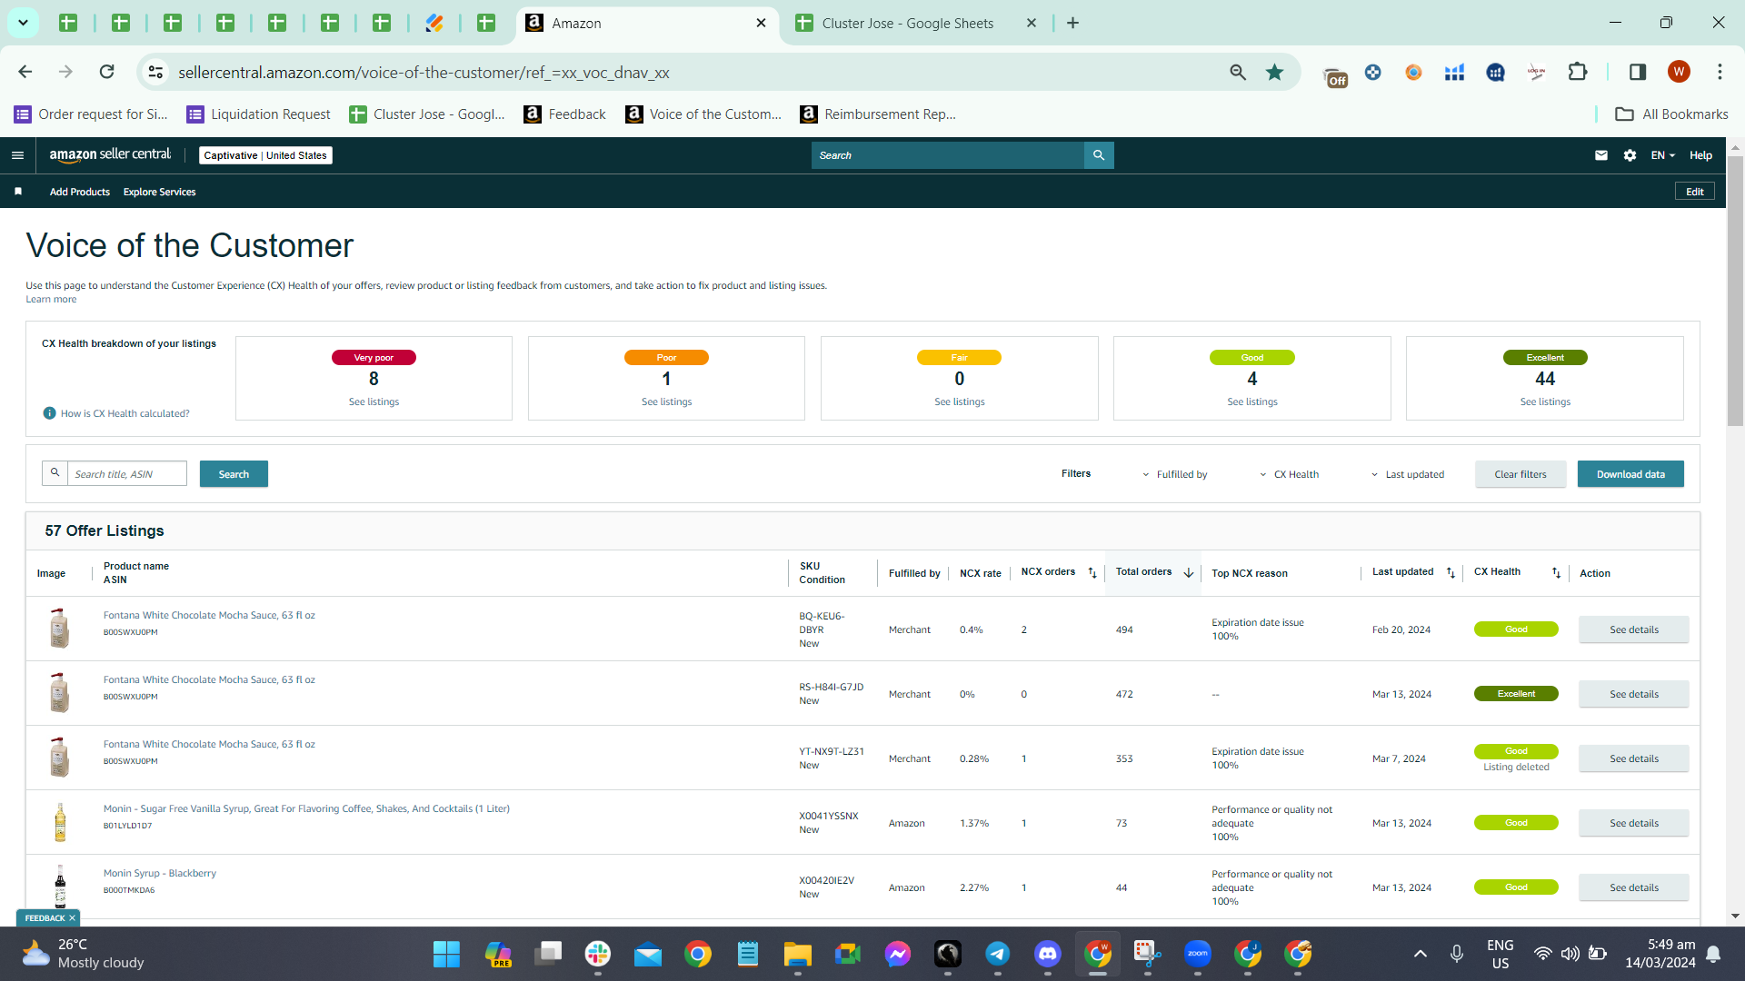Open Monin Syrup - Blackberry product link
Screen dimensions: 1745x981
pyautogui.click(x=160, y=874)
